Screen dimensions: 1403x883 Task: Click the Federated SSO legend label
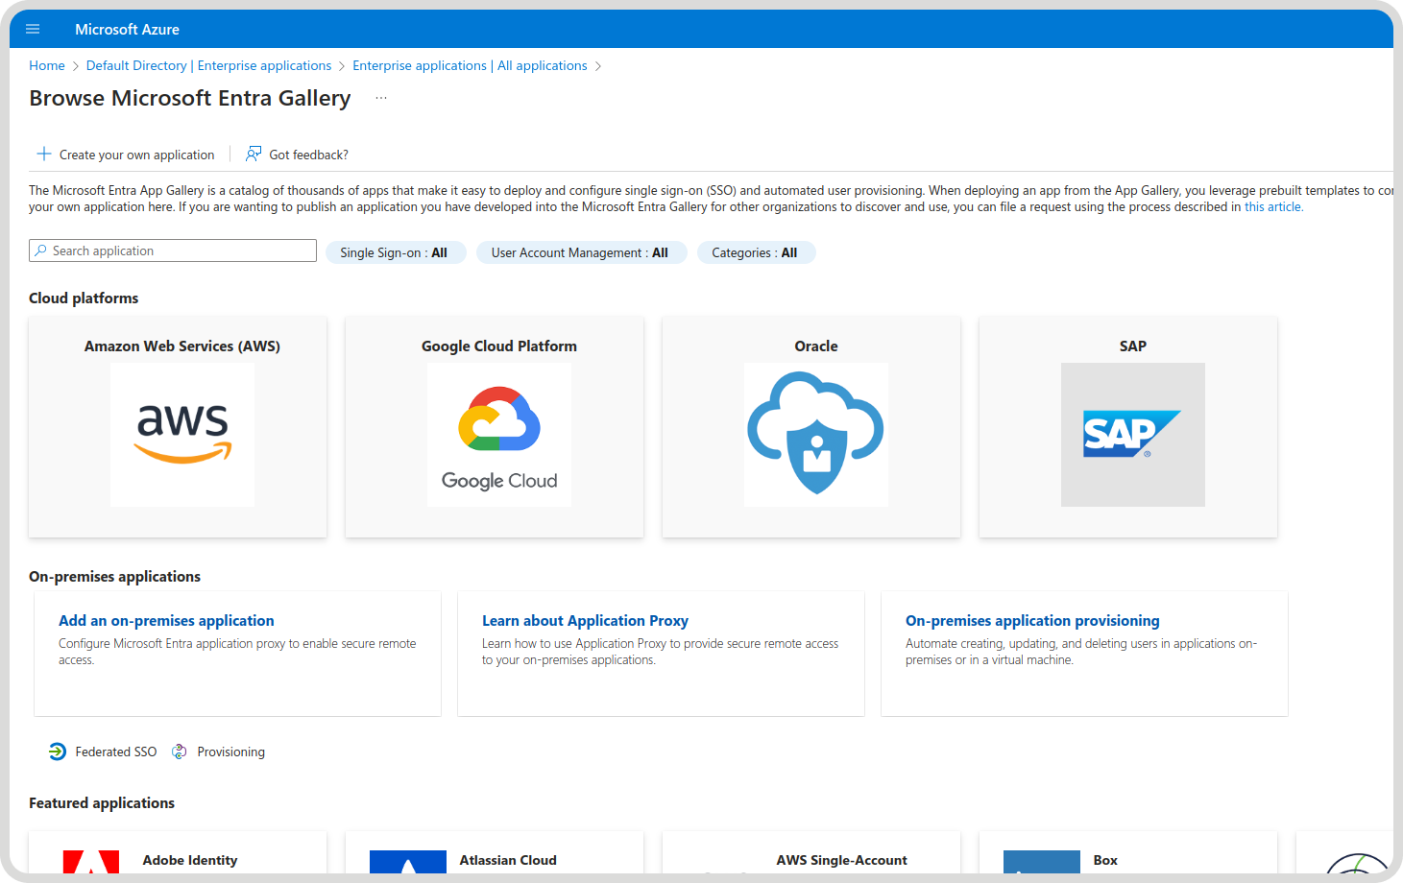(116, 752)
